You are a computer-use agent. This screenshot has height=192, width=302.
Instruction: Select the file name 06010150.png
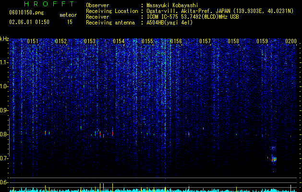[x=26, y=12]
